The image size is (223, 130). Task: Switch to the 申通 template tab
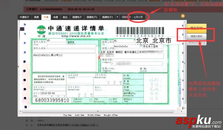55,17
